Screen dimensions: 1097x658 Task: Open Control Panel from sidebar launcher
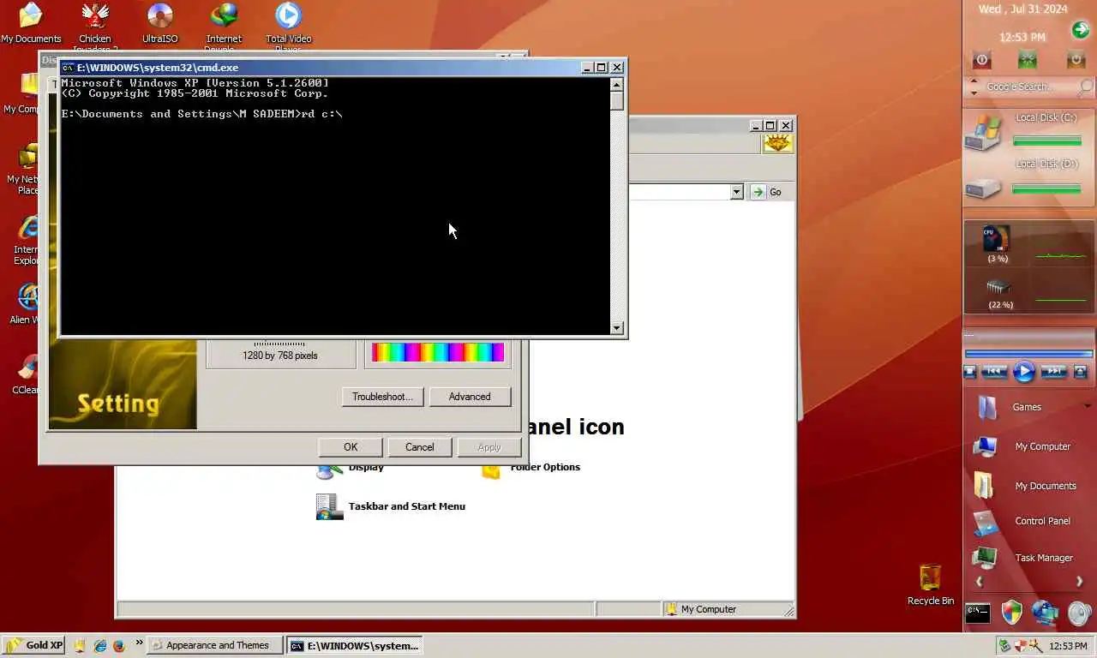(1022, 521)
